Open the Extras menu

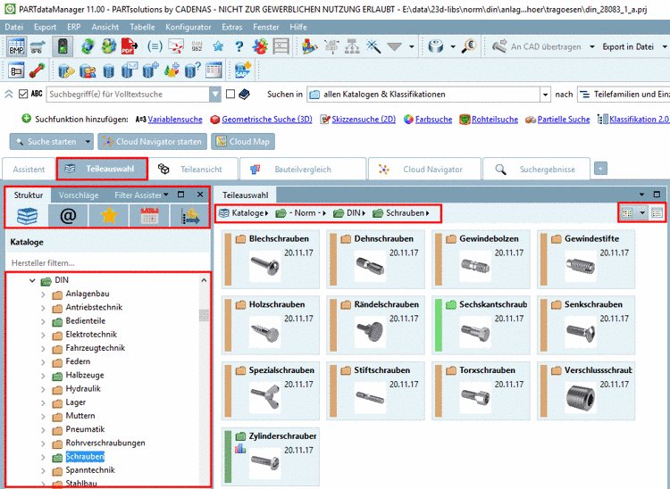click(x=232, y=27)
